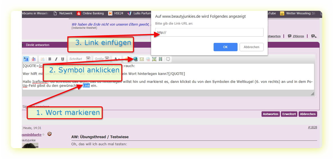Toggle bold formatting

[x=50, y=59]
